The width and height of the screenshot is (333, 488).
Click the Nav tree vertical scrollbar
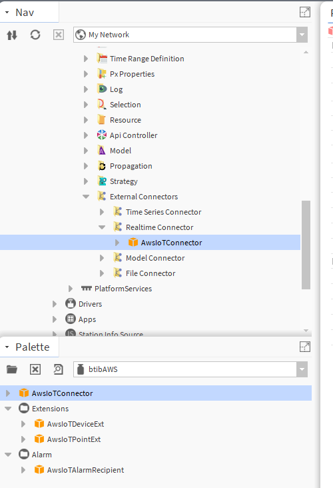click(306, 245)
